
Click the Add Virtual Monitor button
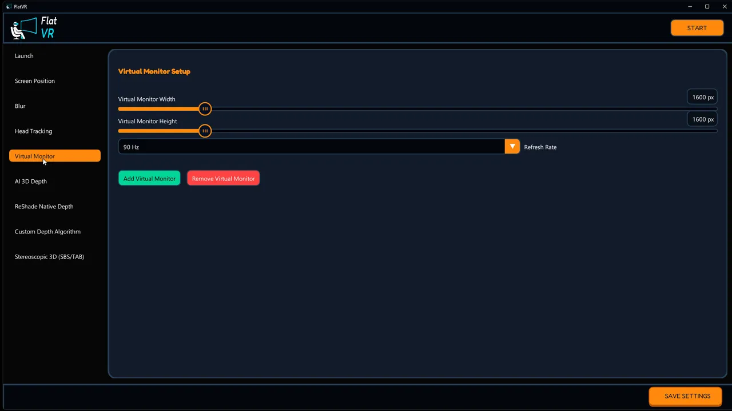[x=149, y=179]
